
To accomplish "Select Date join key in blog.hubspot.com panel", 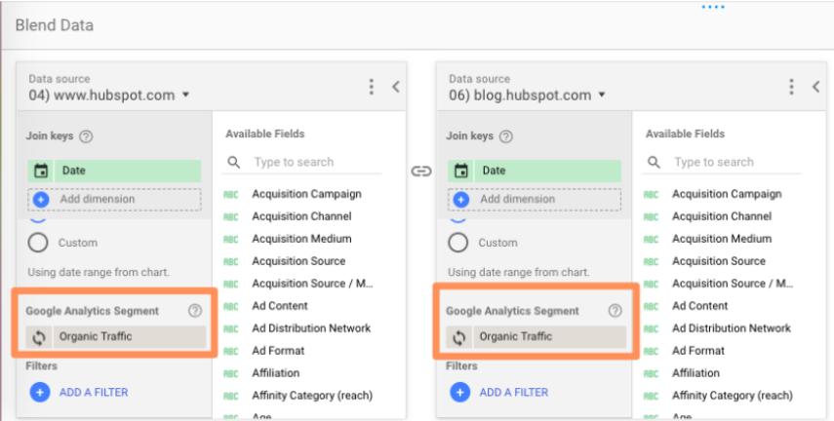I will [534, 171].
